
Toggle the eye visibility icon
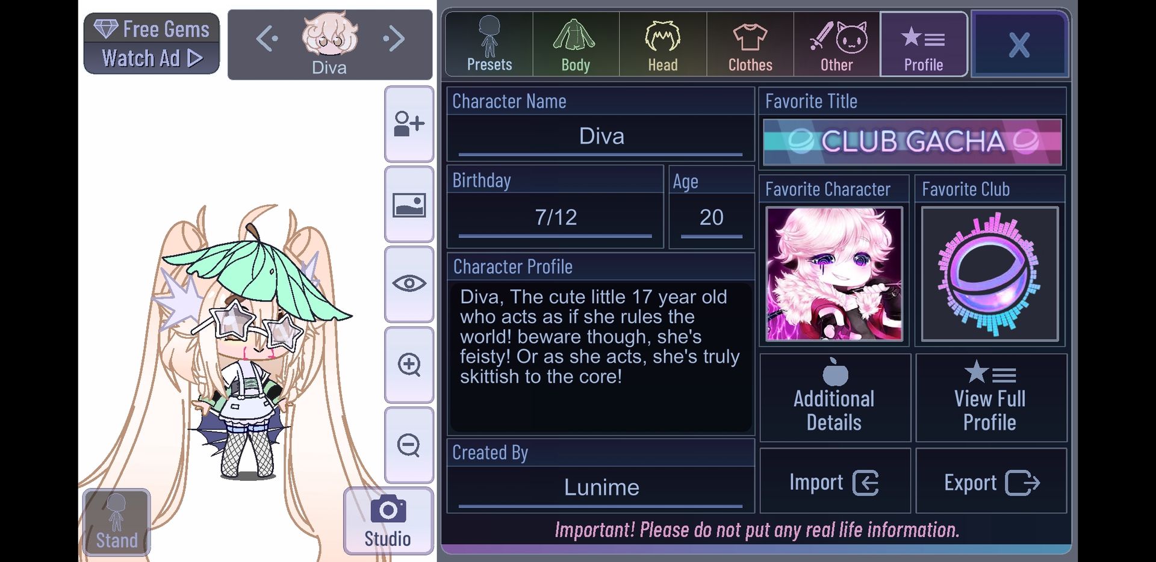[409, 283]
